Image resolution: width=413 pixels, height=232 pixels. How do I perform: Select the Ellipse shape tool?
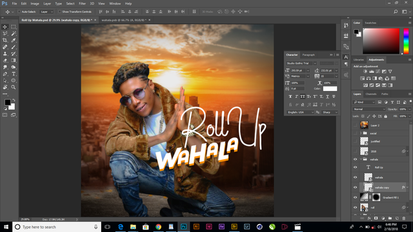pyautogui.click(x=14, y=81)
